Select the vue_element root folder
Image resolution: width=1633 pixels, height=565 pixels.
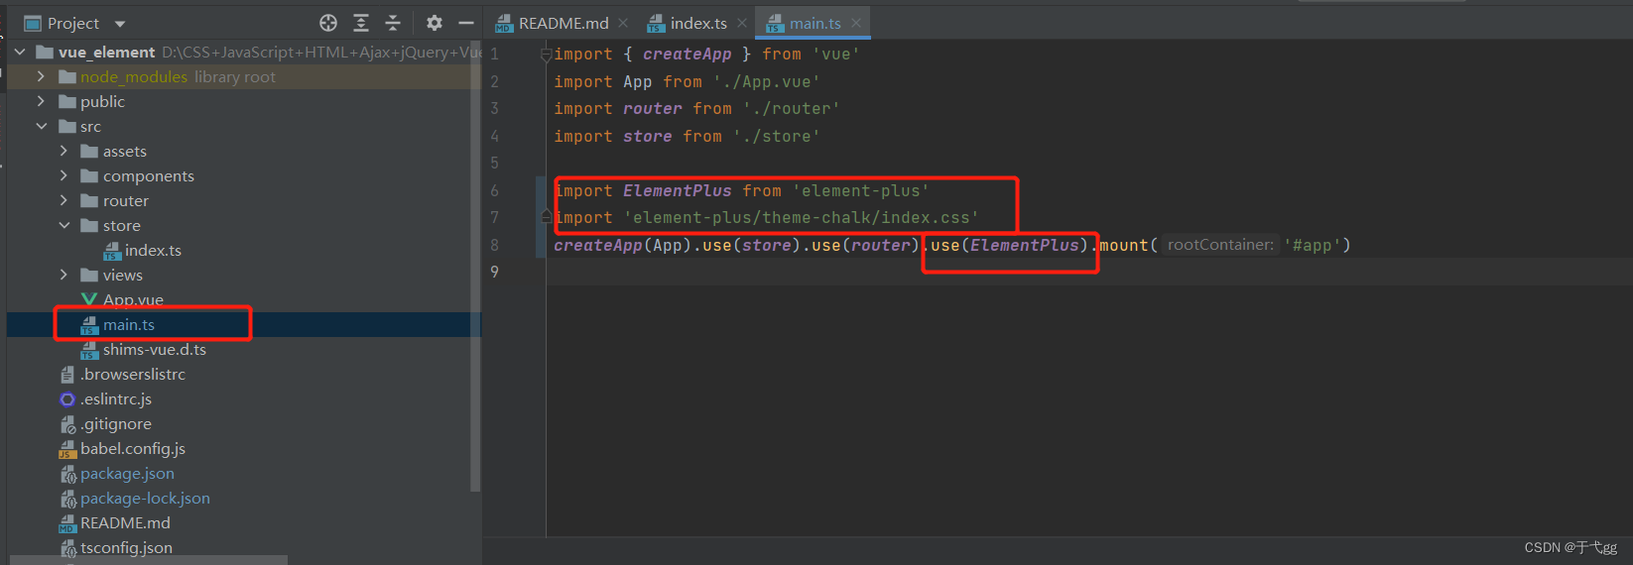pyautogui.click(x=244, y=52)
